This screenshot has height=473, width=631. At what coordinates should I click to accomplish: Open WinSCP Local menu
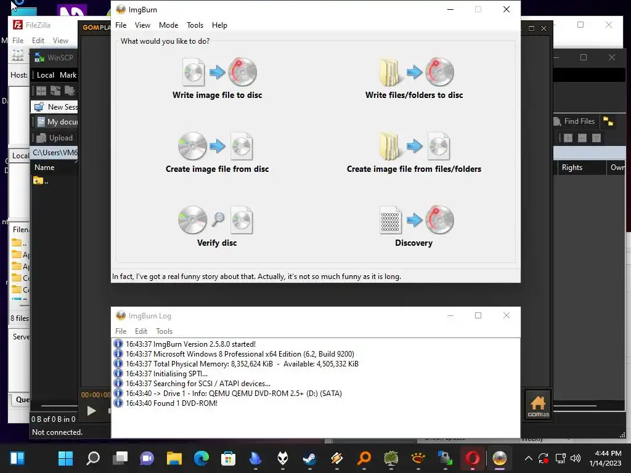pyautogui.click(x=46, y=75)
